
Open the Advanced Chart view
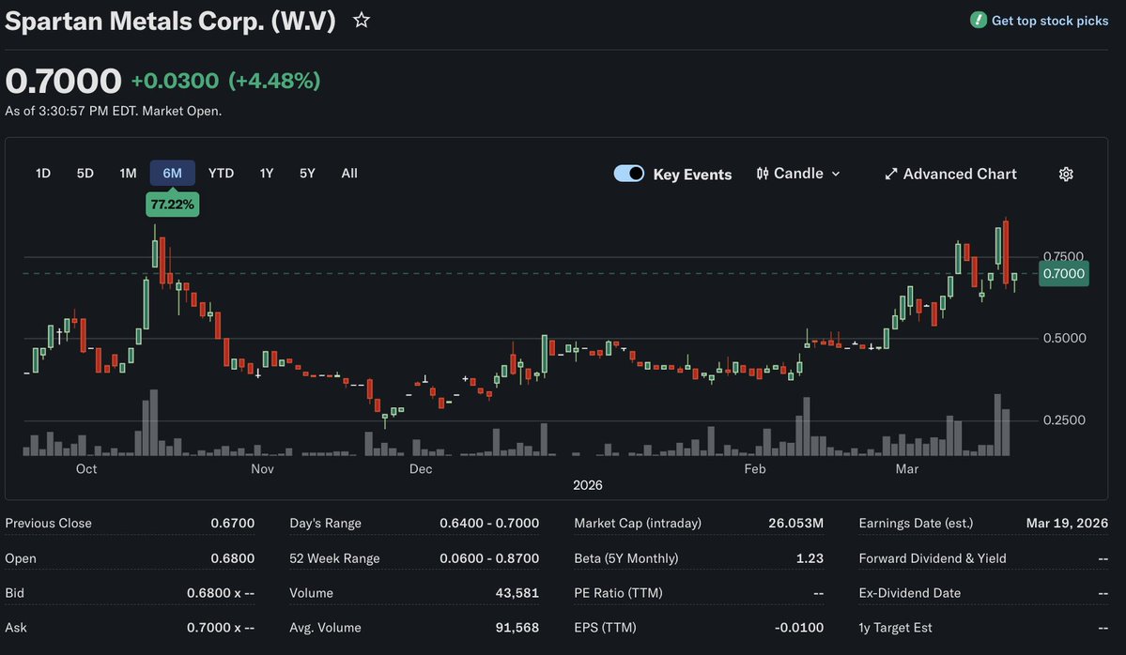coord(950,175)
